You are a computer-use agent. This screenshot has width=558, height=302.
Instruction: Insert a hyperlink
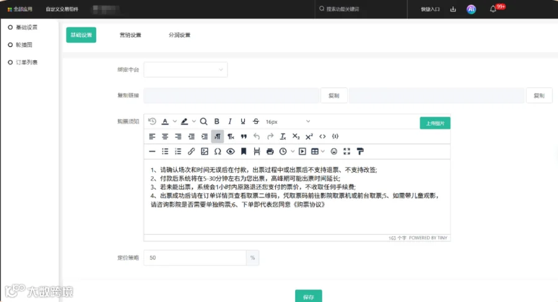192,151
